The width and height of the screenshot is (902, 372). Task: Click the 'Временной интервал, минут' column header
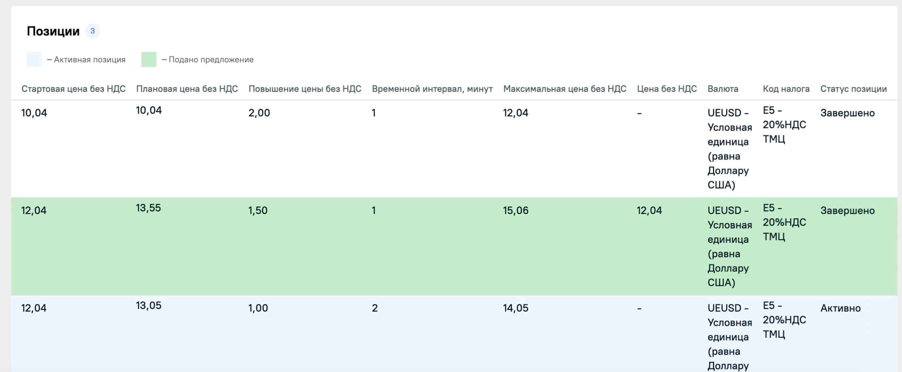(432, 89)
